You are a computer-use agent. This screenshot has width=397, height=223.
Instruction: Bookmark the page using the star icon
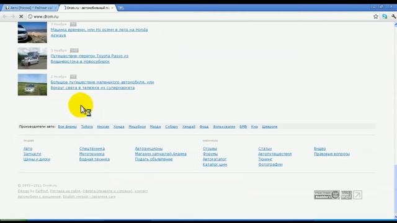pyautogui.click(x=376, y=17)
